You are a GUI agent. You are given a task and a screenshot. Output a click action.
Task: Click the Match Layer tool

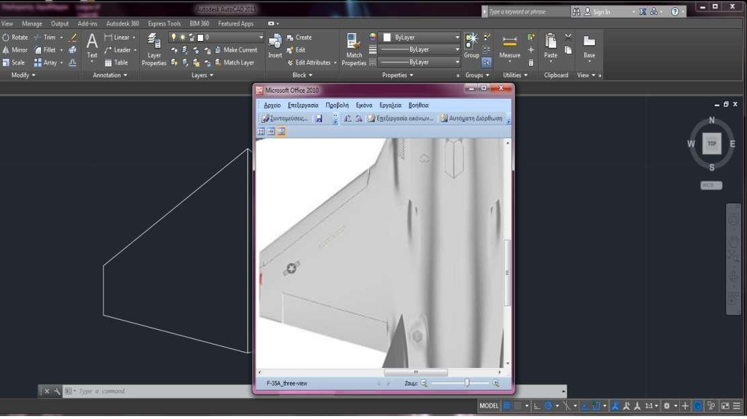point(235,62)
